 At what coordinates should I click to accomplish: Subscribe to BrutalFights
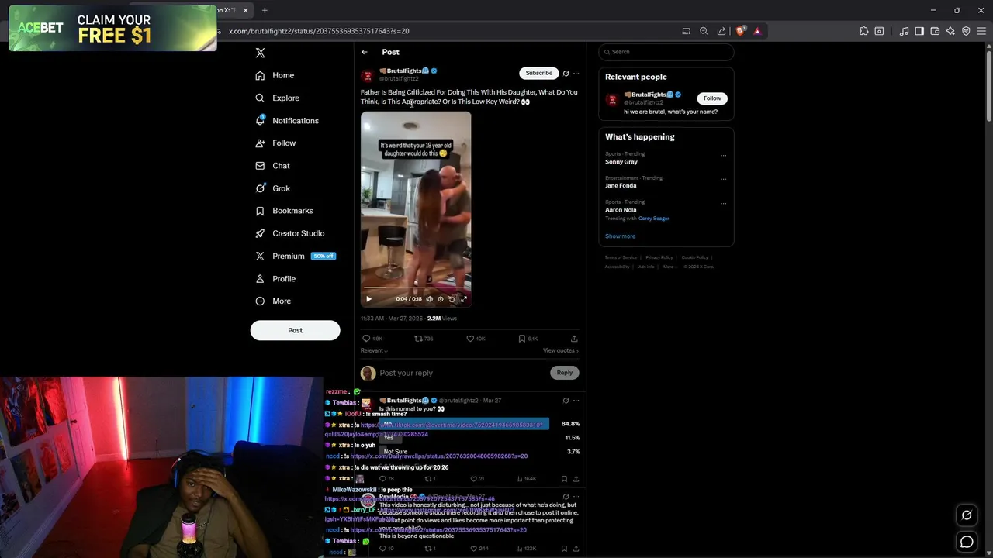(538, 73)
